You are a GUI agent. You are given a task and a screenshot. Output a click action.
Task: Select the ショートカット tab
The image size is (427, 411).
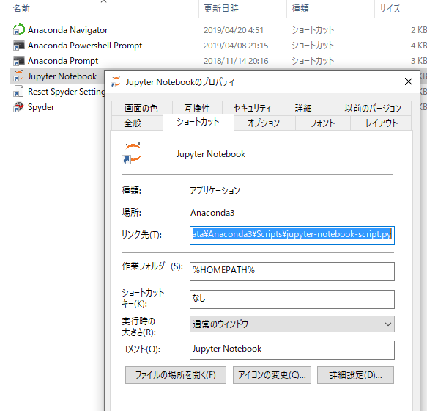(198, 122)
